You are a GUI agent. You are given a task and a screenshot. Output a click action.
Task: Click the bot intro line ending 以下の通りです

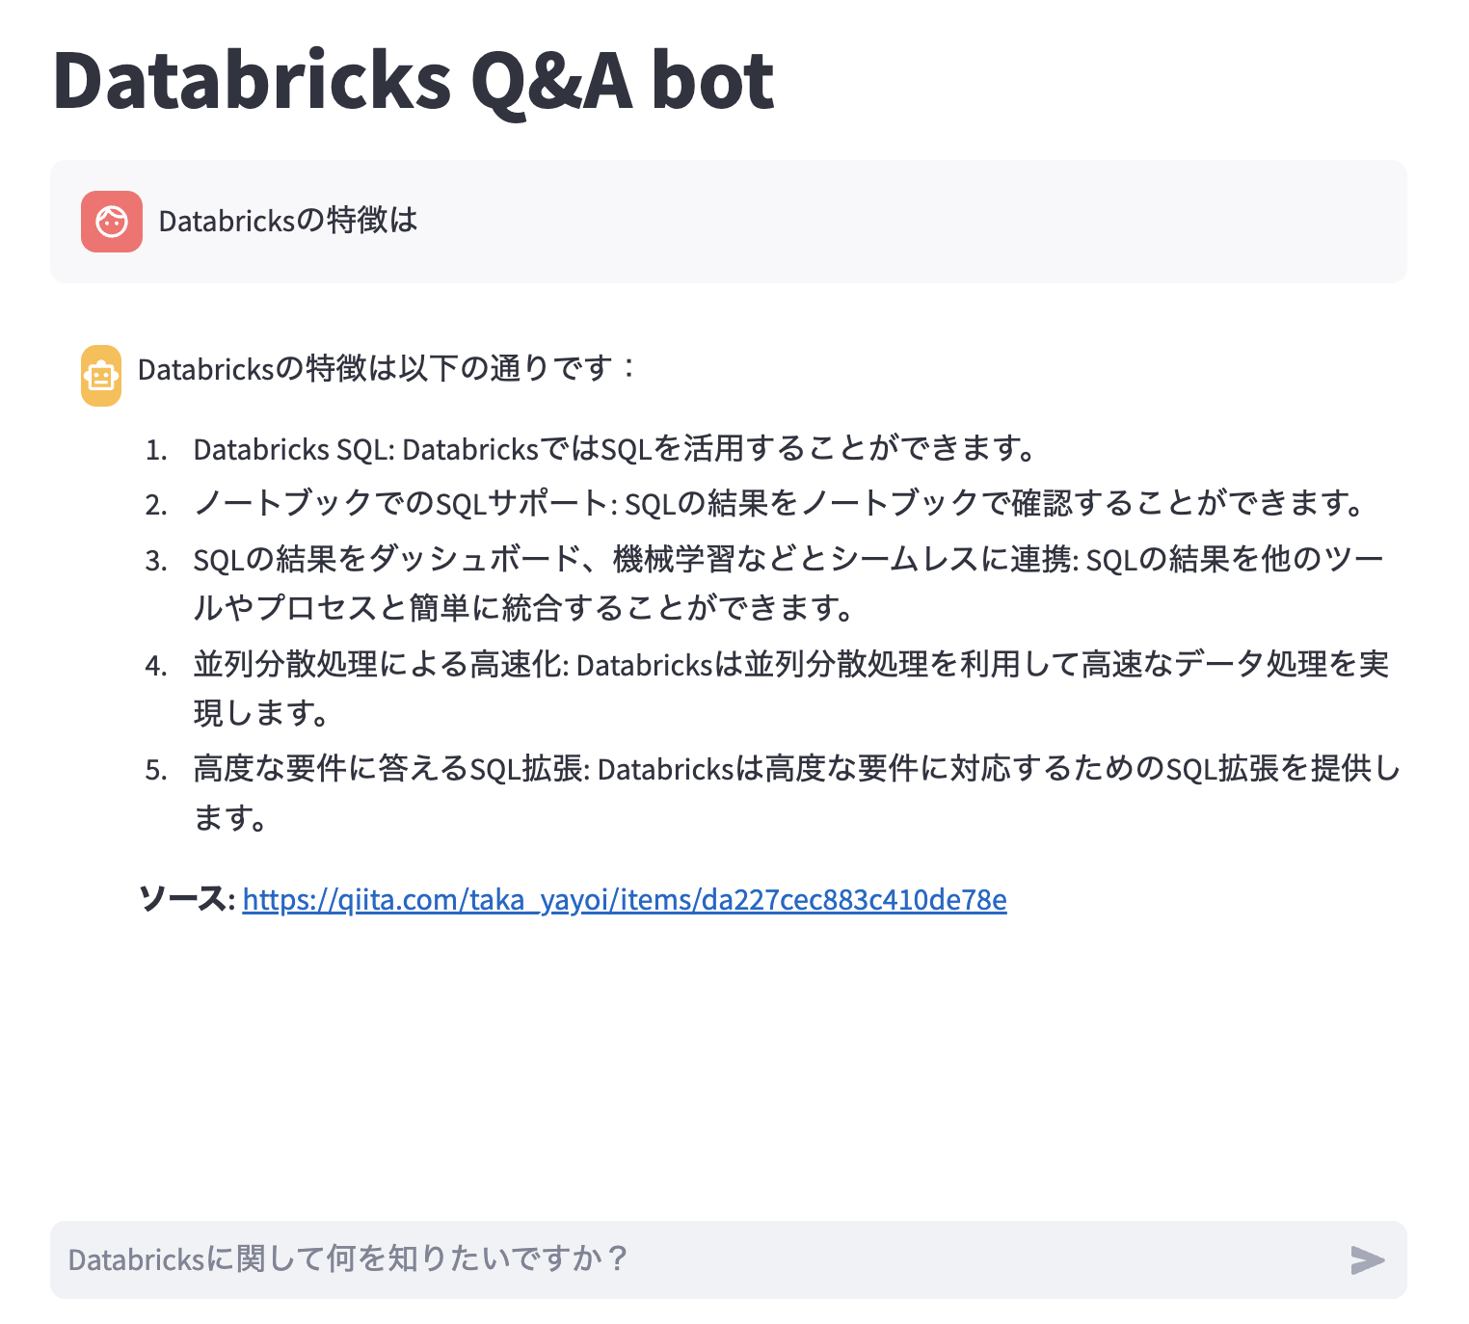click(386, 368)
